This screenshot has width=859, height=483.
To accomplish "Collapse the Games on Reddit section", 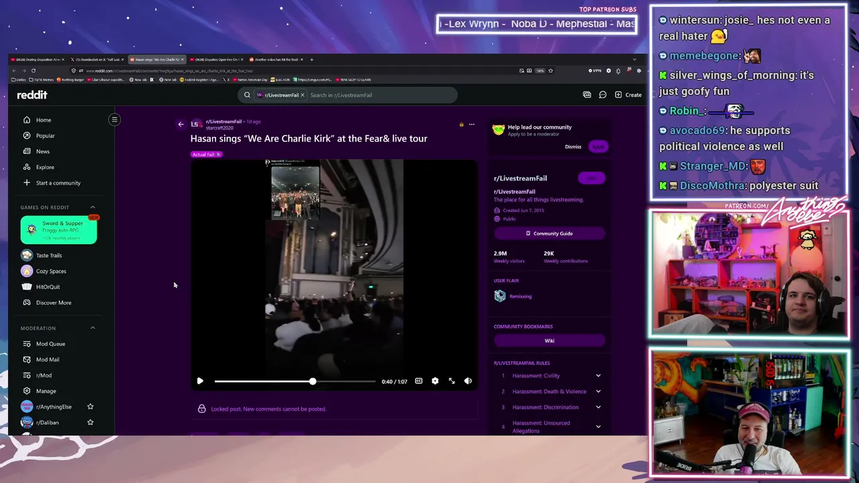I will pyautogui.click(x=93, y=207).
